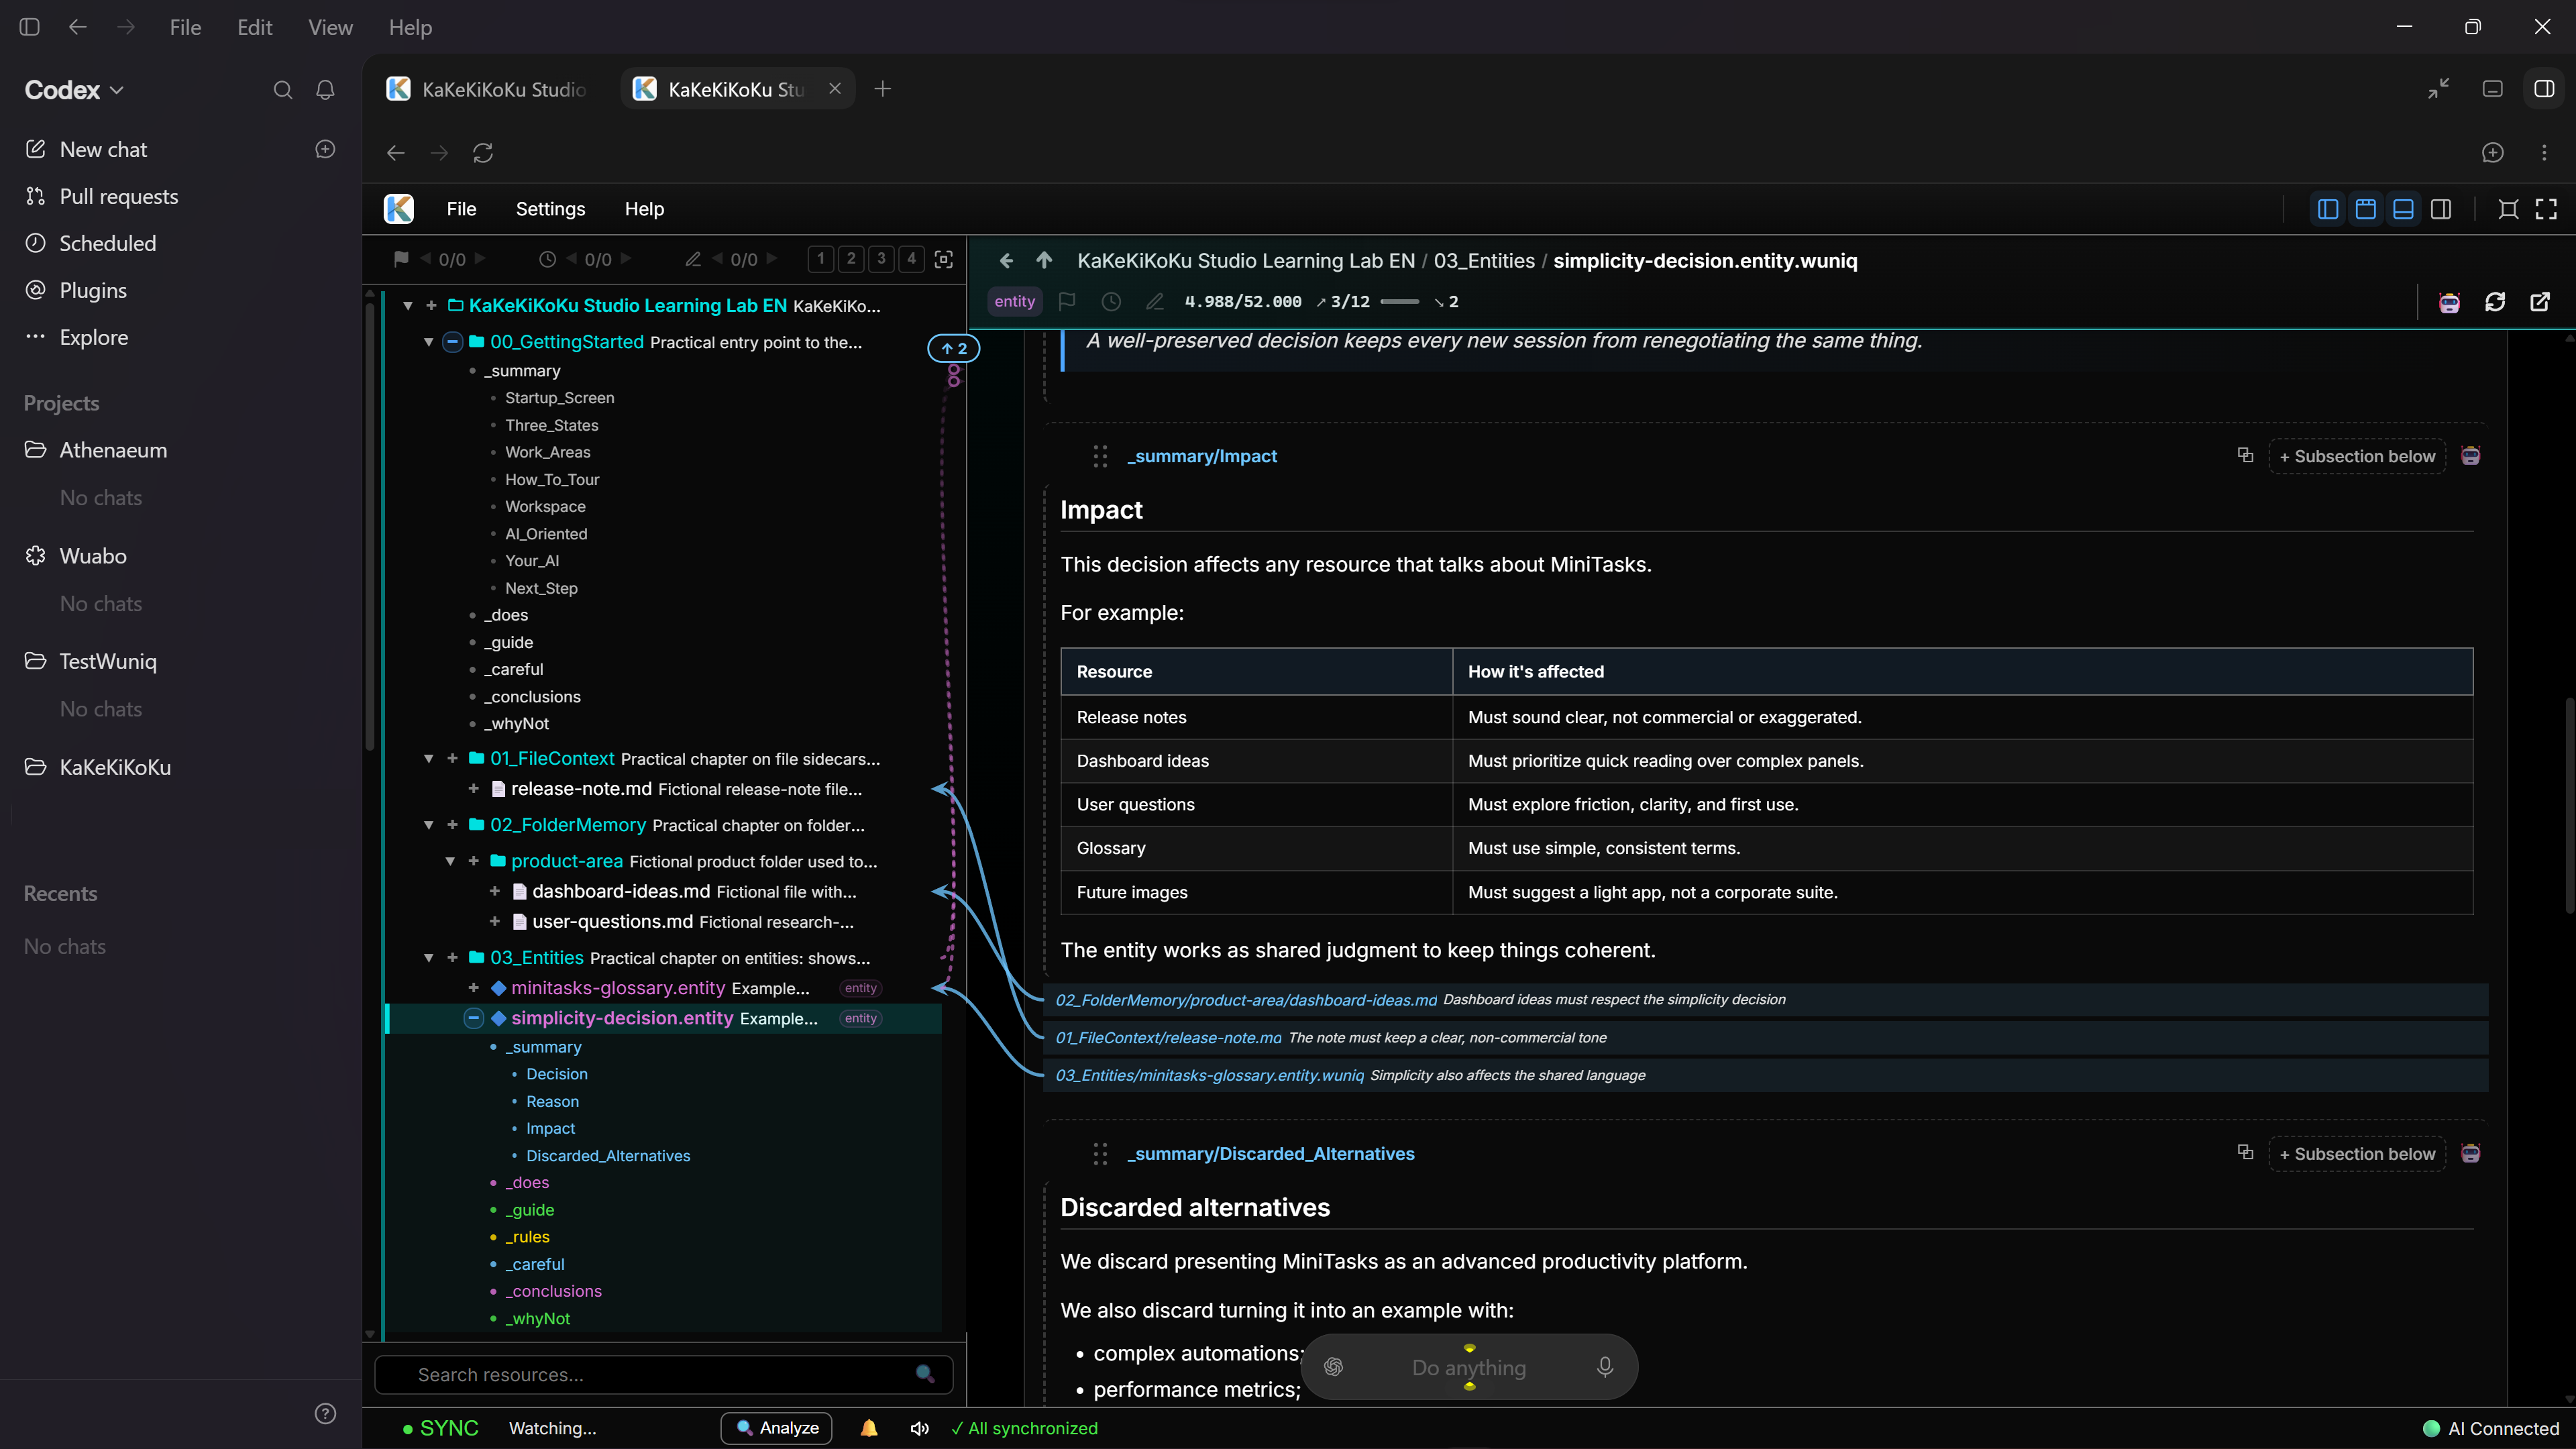Viewport: 2576px width, 1449px height.
Task: Open the release-note.md backlink
Action: (1168, 1038)
